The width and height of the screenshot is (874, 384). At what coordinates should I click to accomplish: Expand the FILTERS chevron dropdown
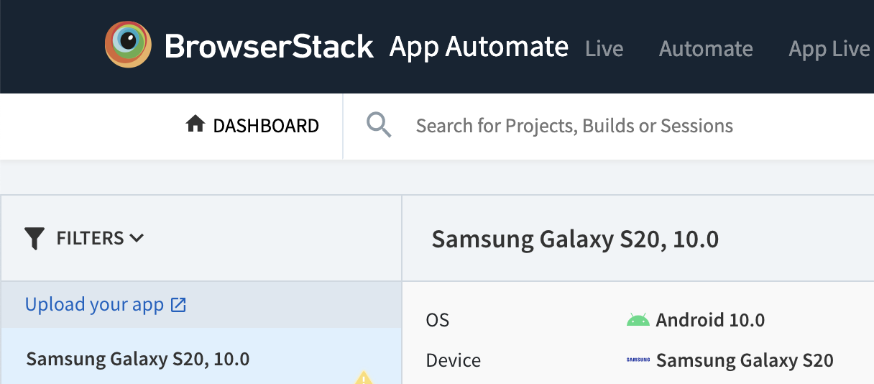click(x=137, y=238)
